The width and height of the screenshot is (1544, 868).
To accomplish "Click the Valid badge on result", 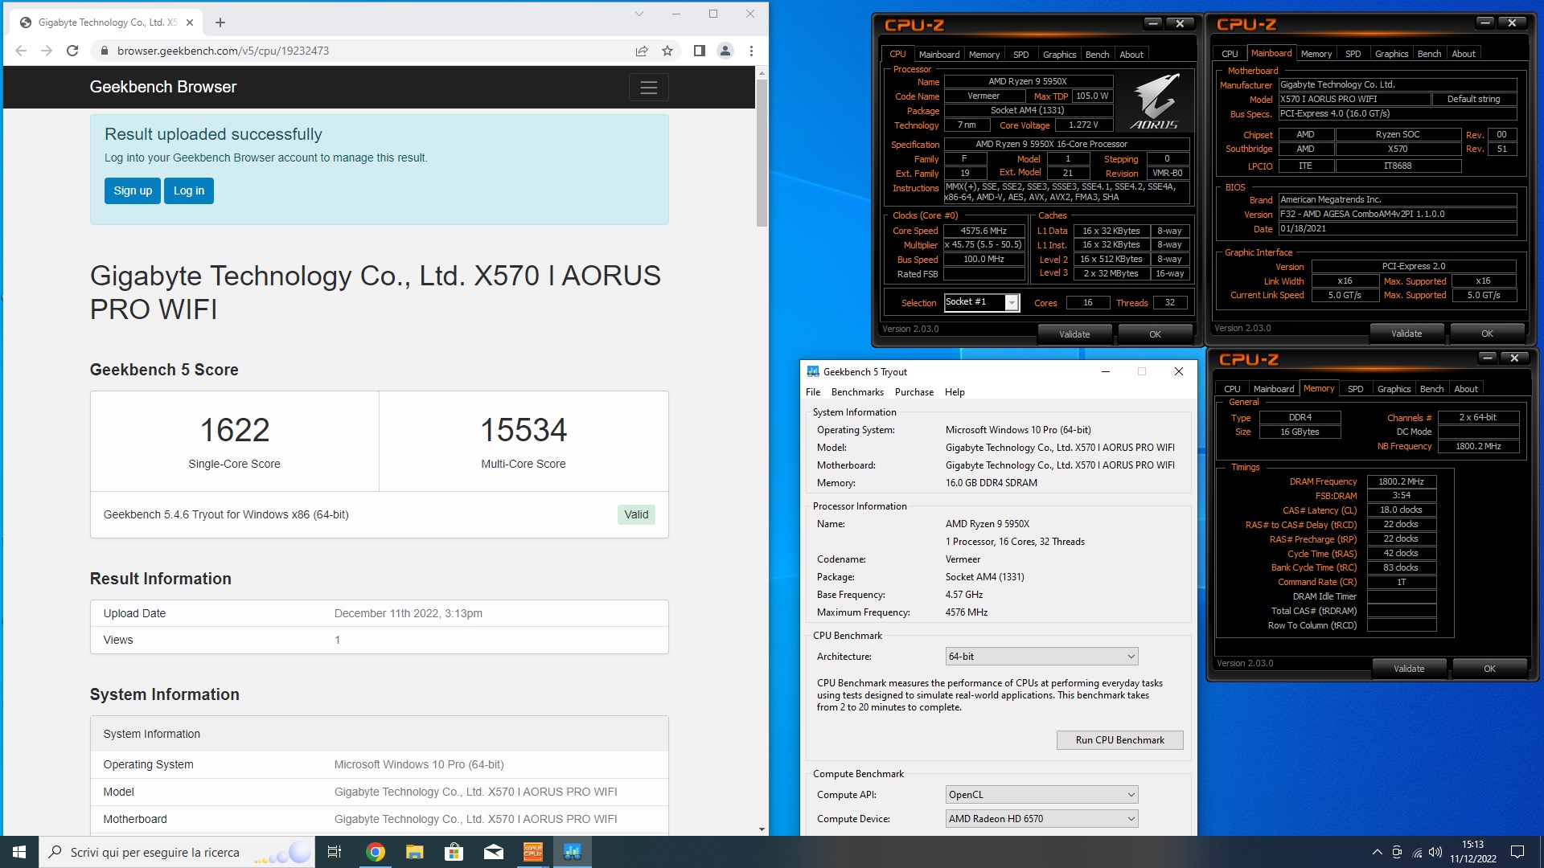I will 636,515.
